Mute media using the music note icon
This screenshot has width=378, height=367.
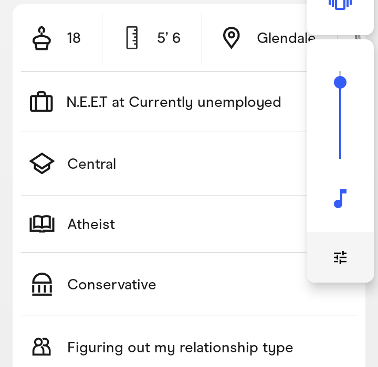[x=340, y=199]
